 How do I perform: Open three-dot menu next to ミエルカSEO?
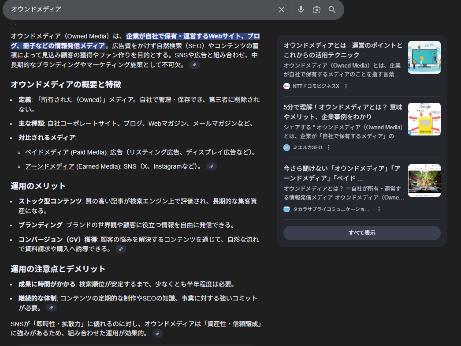pos(329,147)
